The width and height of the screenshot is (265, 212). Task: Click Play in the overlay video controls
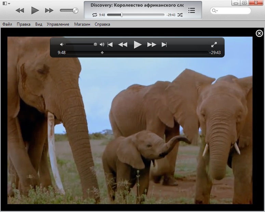tap(137, 45)
